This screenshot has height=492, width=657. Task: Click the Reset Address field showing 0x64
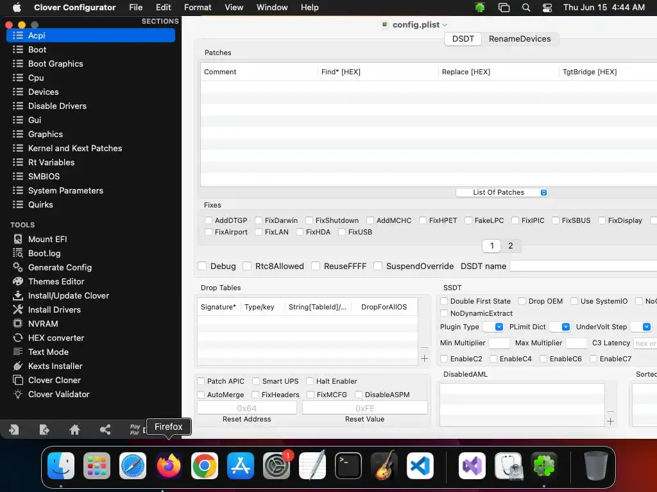coord(247,408)
